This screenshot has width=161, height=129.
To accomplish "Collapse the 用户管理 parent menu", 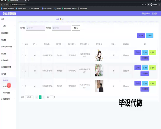I will tap(8, 74).
